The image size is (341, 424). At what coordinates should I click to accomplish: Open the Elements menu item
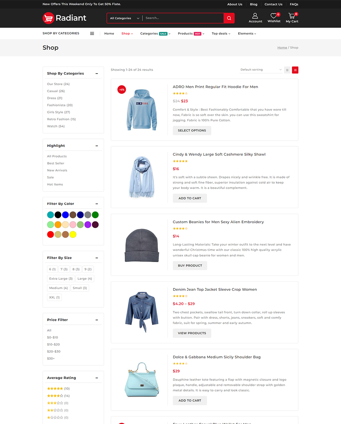247,34
